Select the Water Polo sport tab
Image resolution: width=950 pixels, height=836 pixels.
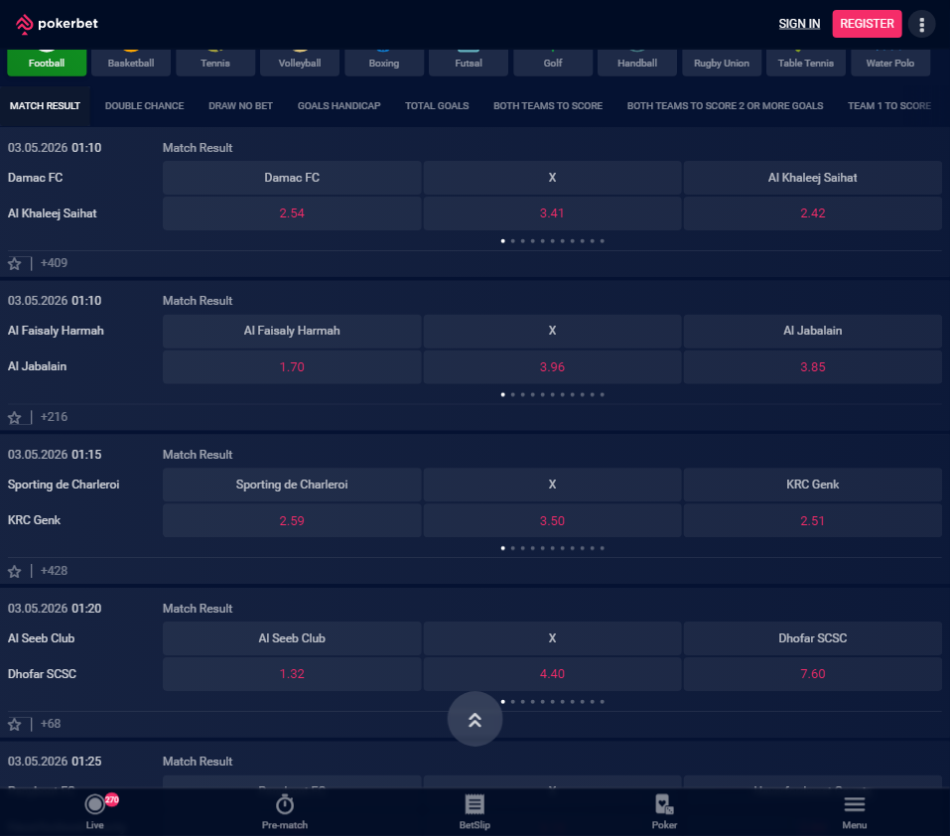coord(890,63)
